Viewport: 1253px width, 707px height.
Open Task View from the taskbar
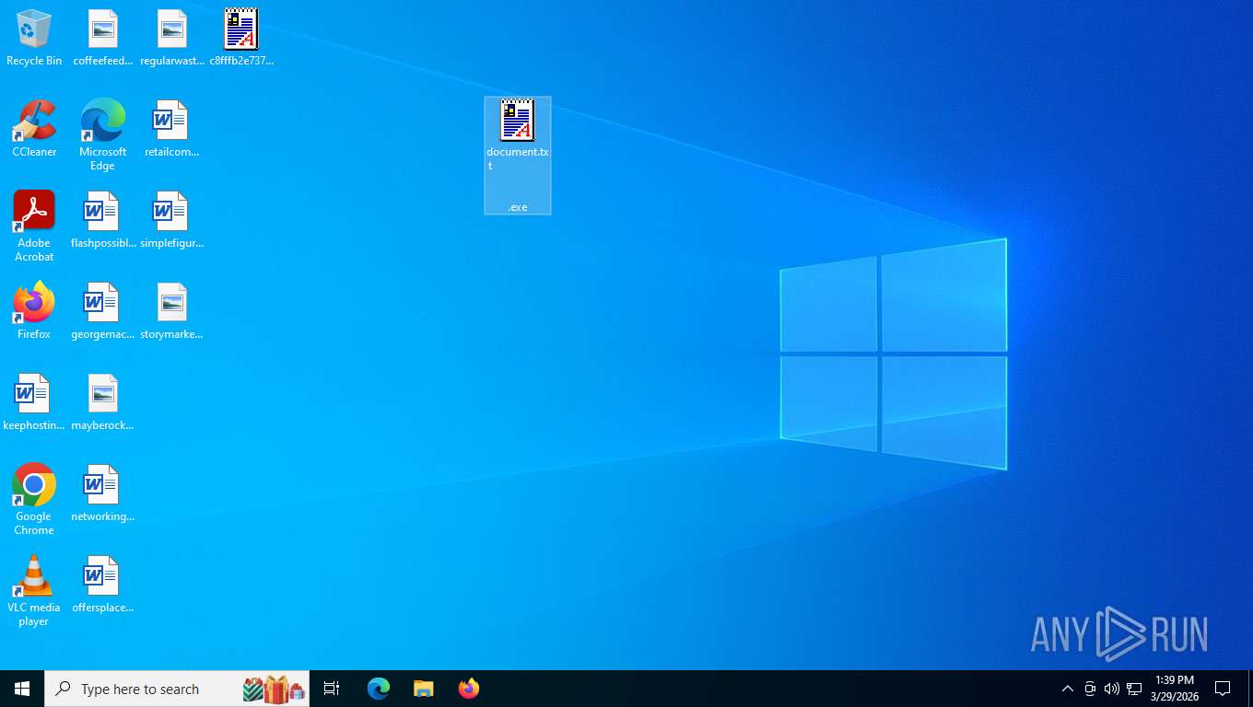point(332,689)
